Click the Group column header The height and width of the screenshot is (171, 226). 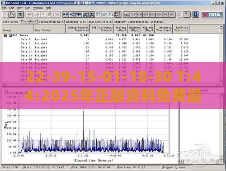click(x=18, y=29)
